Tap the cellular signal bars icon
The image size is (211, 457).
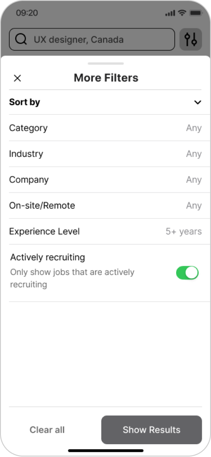170,13
